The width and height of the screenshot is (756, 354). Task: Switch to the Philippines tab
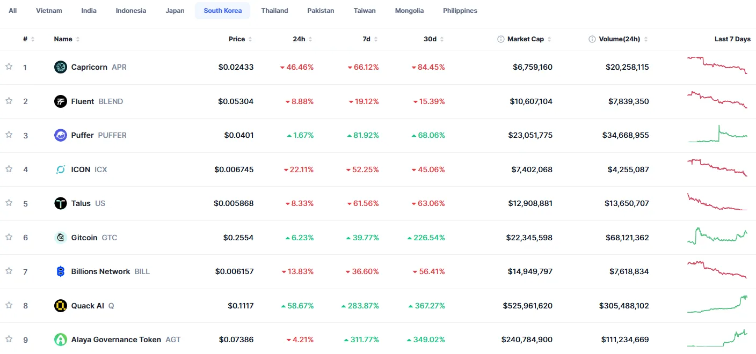pos(460,11)
